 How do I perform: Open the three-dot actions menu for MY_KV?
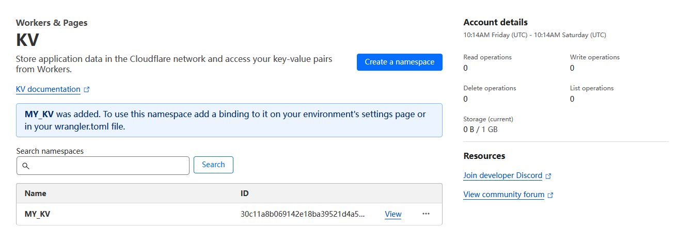click(426, 214)
